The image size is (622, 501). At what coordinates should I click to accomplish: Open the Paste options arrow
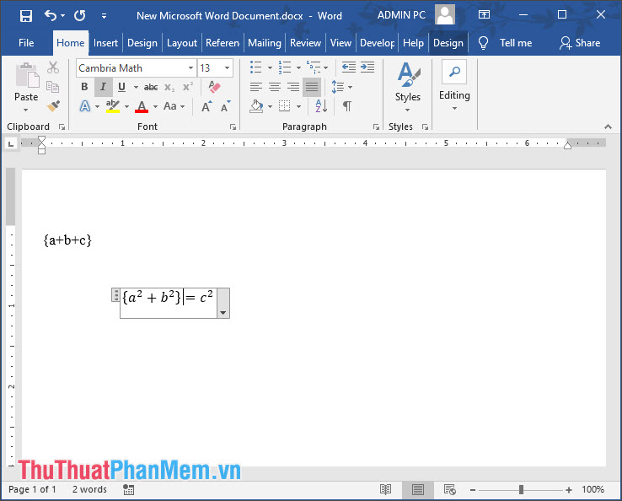tap(26, 110)
